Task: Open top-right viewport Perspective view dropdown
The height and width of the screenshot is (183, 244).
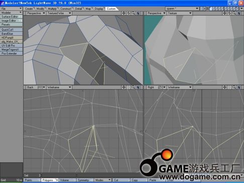Action: click(156, 13)
